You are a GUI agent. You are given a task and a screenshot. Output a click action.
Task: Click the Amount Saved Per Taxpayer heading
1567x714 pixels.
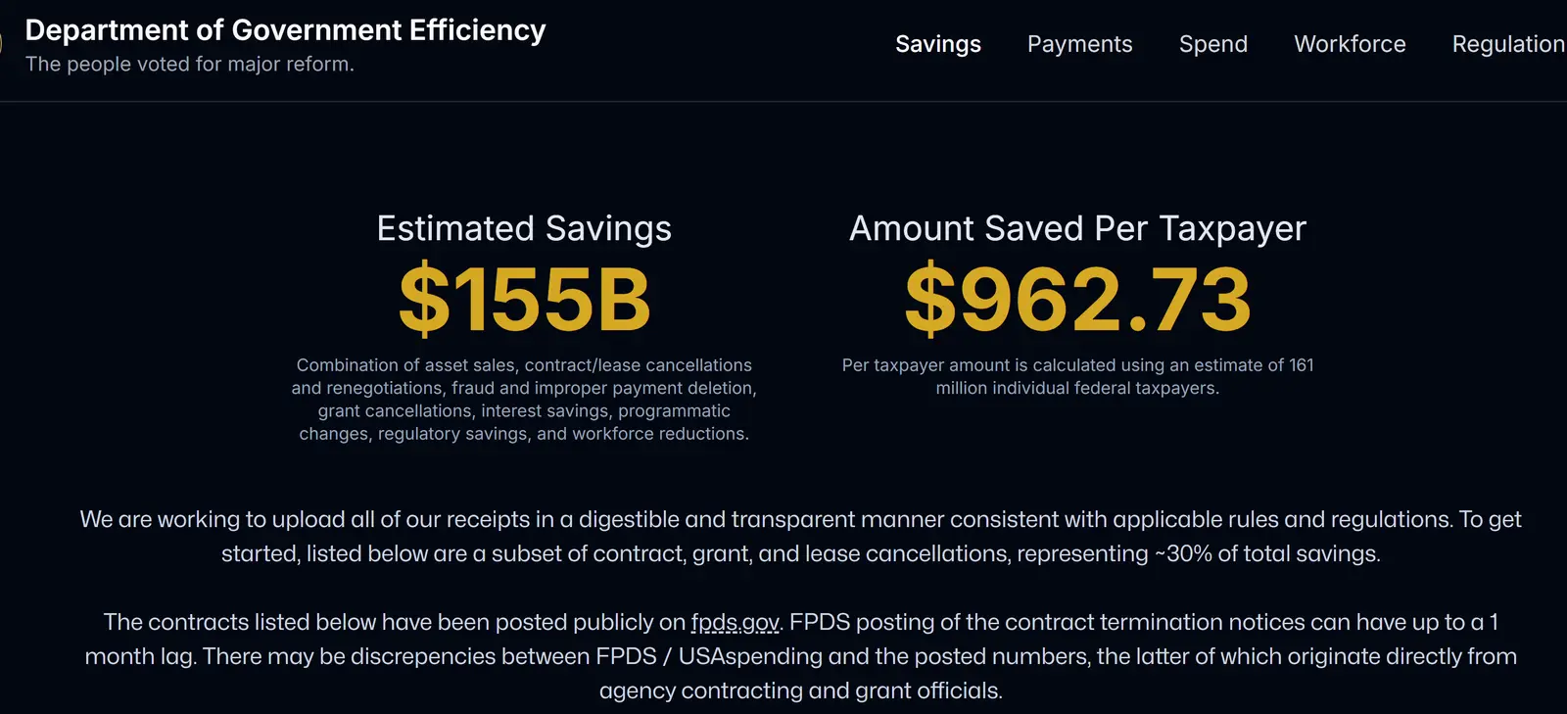[1077, 228]
